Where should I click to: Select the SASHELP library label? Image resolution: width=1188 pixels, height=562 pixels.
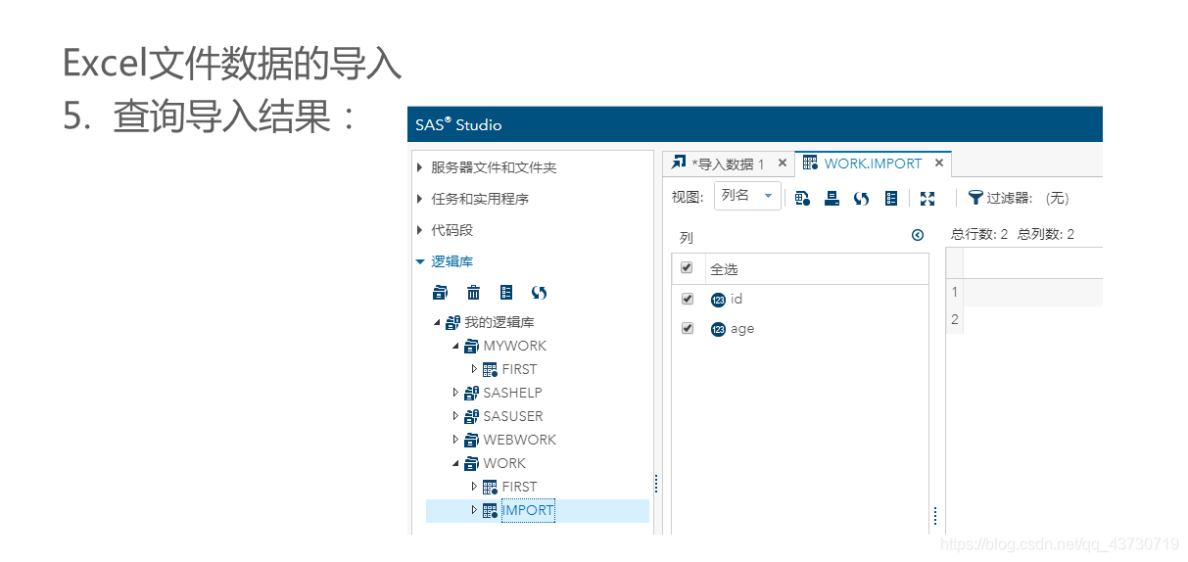[512, 393]
